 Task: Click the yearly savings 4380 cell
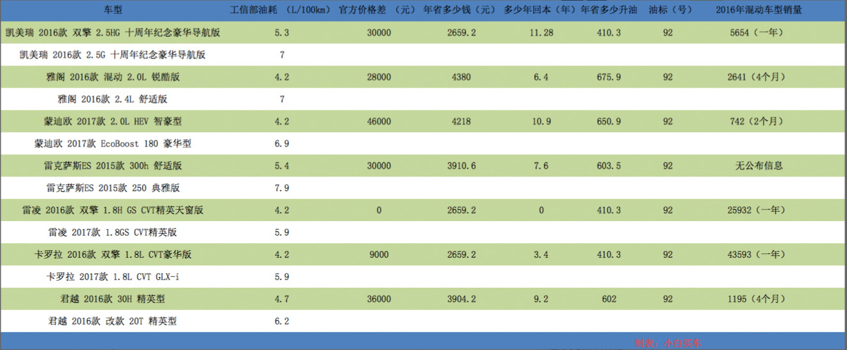pos(460,77)
